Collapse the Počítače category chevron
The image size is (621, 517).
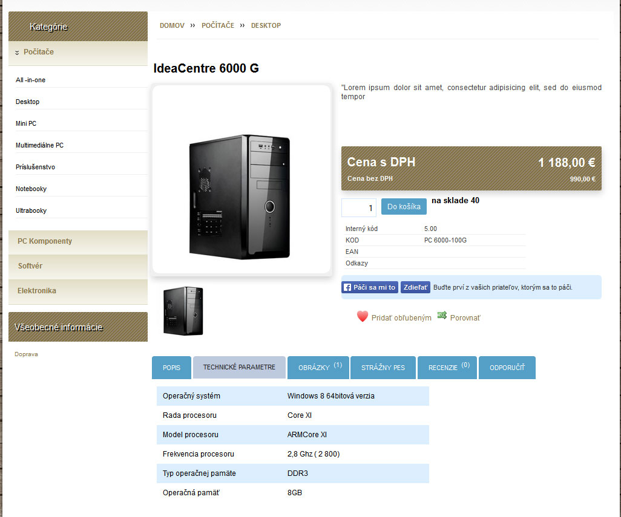(x=17, y=52)
